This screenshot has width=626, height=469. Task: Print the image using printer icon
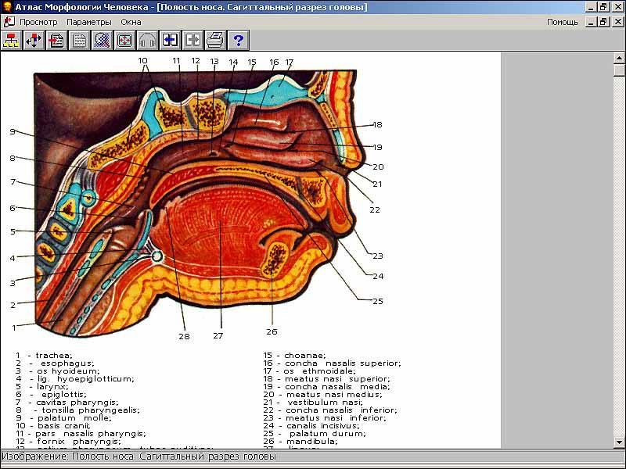(x=215, y=40)
